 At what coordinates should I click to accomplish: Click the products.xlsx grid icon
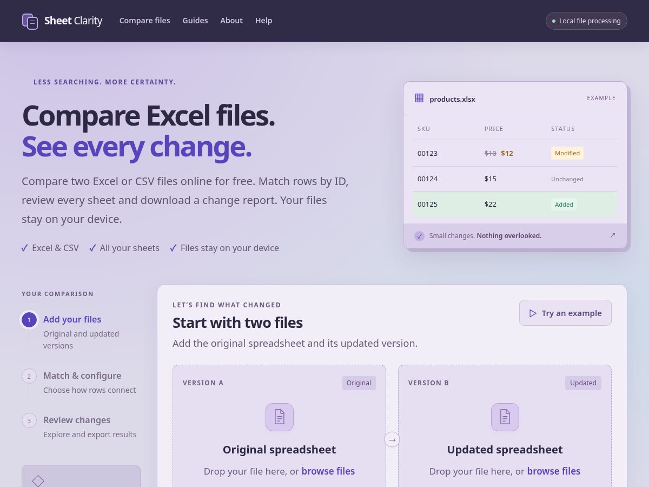coord(419,98)
